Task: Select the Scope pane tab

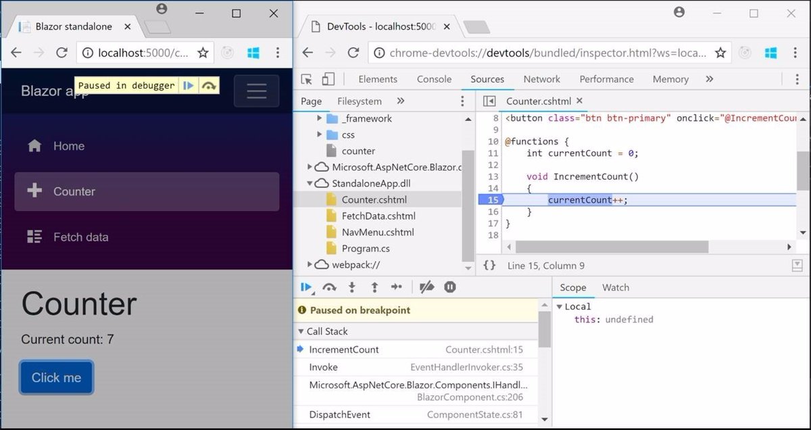Action: coord(572,287)
